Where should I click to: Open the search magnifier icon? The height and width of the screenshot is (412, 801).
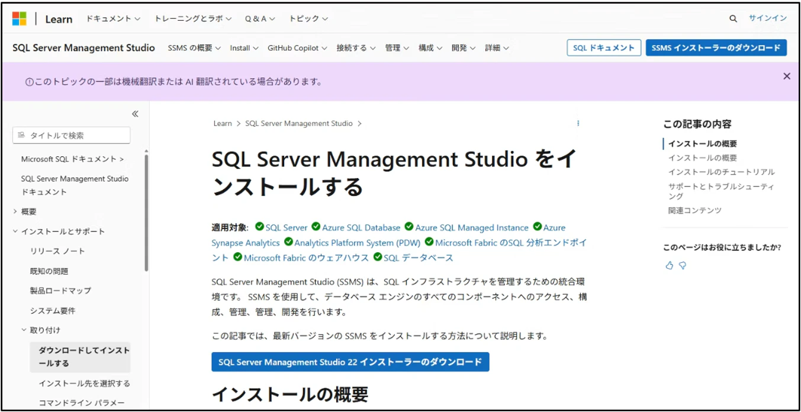click(733, 19)
